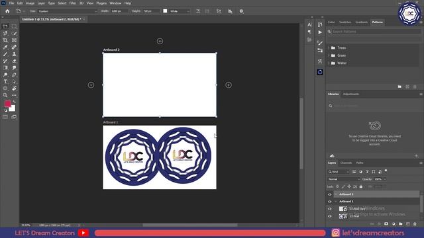Screen dimensions: 424x238
Task: Select the Ellipse shape tool
Action: tap(5, 88)
